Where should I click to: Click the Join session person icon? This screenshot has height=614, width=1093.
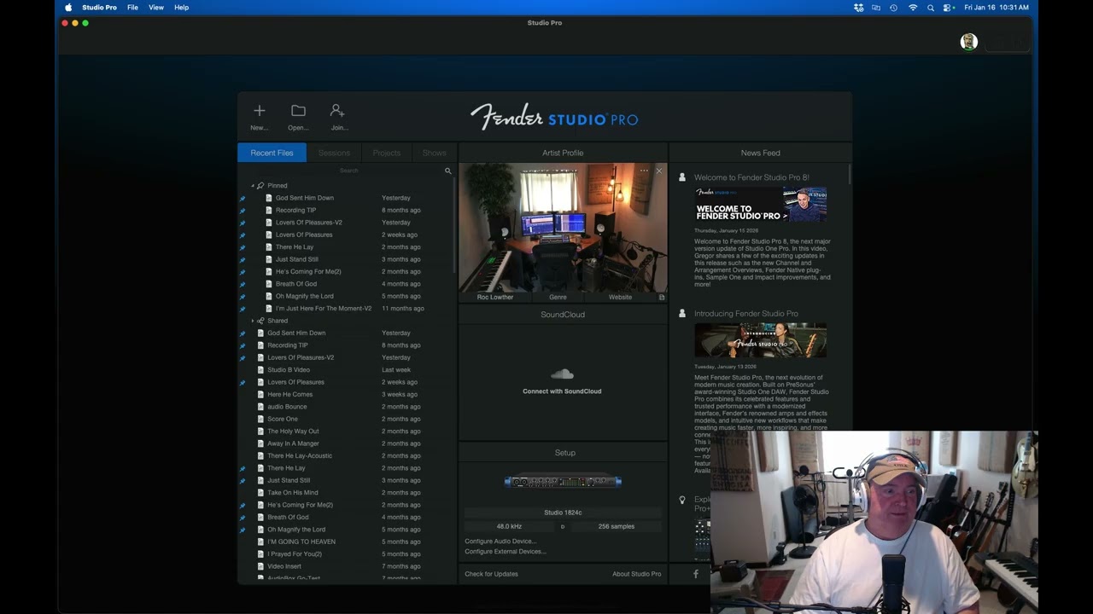[337, 111]
